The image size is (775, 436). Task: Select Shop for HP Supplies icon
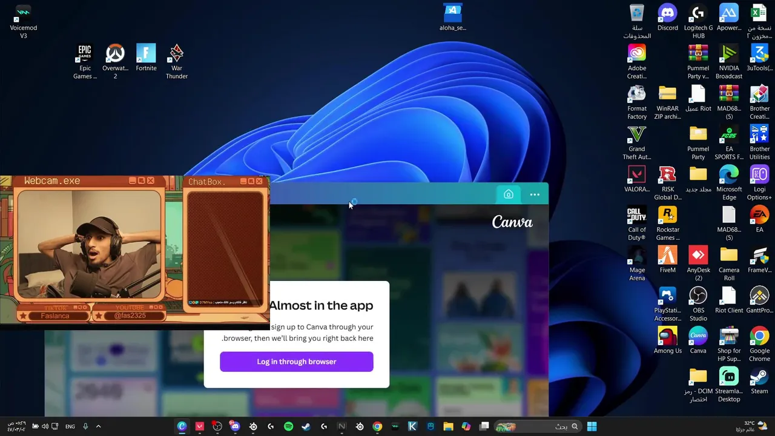(729, 345)
